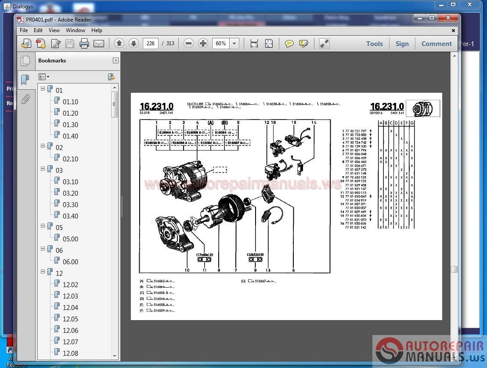Click the document vertical scrollbar thumb
This screenshot has width=487, height=368.
point(455,269)
